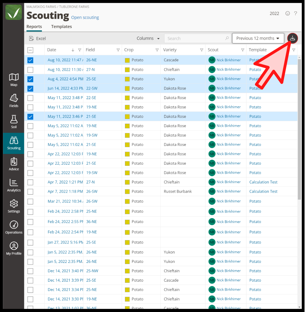The height and width of the screenshot is (312, 305).
Task: Uncheck the Aug 10 11:47 26-NE row
Action: click(x=30, y=60)
